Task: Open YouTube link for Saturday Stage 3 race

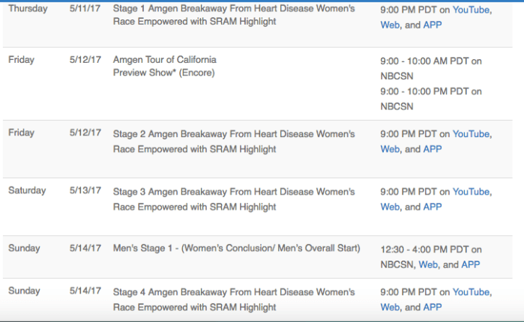Action: 471,192
